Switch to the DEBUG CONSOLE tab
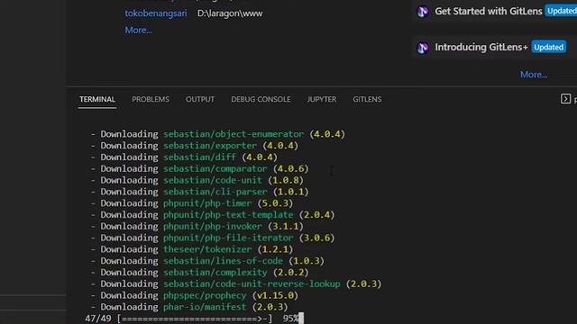 coord(261,99)
